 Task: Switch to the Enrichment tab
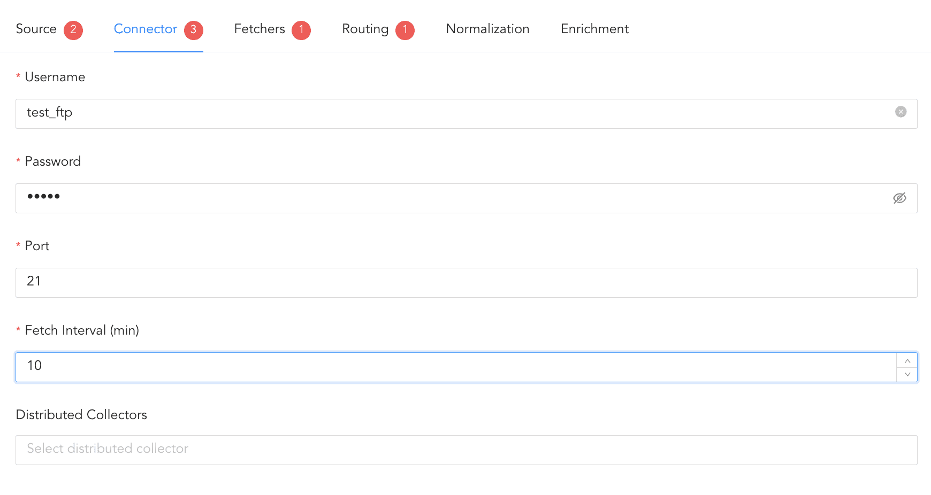(594, 29)
